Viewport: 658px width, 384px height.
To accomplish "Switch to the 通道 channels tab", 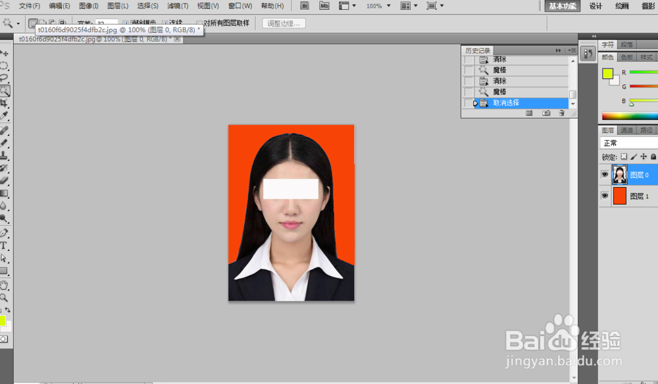I will 626,130.
